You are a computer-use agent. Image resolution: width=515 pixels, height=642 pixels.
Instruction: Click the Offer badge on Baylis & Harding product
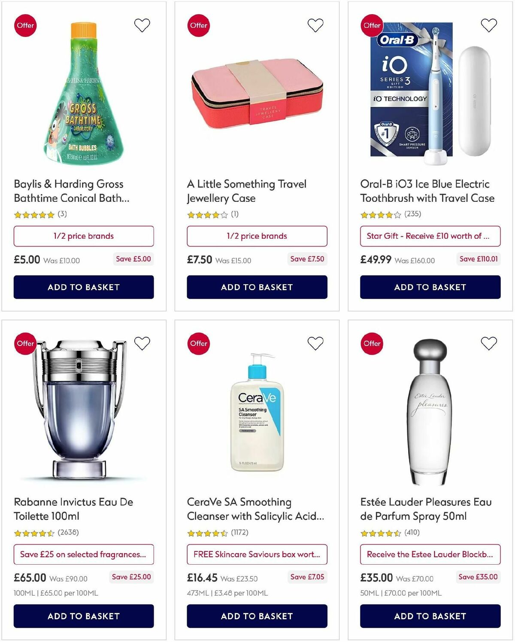25,25
